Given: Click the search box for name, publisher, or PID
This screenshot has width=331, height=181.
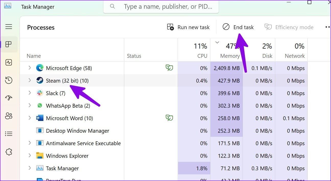Looking at the screenshot, I should tap(161, 6).
